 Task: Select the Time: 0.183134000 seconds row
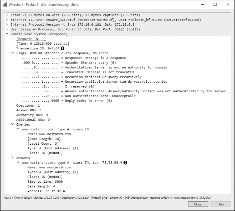point(43,44)
